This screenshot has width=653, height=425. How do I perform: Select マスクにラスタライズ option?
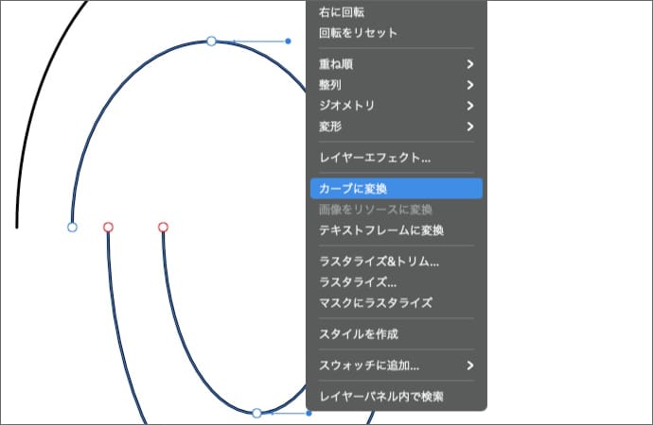pos(376,303)
